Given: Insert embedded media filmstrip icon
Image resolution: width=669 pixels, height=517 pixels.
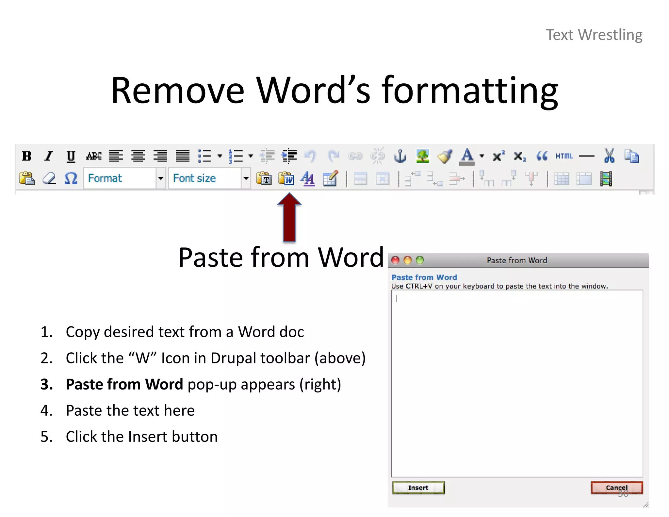Looking at the screenshot, I should click(606, 179).
